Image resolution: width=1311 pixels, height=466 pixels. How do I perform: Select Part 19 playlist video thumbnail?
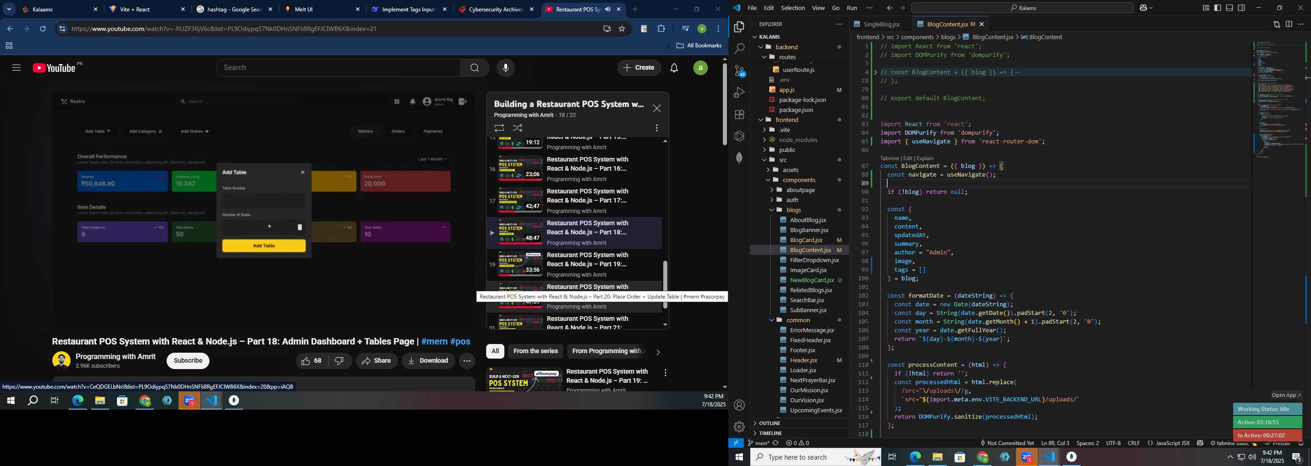pos(520,264)
